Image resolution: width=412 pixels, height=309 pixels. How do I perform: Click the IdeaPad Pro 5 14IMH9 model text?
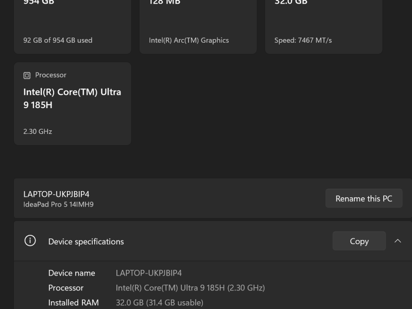tap(58, 204)
